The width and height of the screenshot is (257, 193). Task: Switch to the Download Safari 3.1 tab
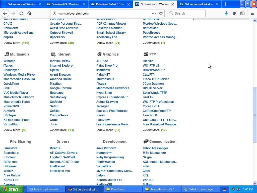(x=111, y=4)
